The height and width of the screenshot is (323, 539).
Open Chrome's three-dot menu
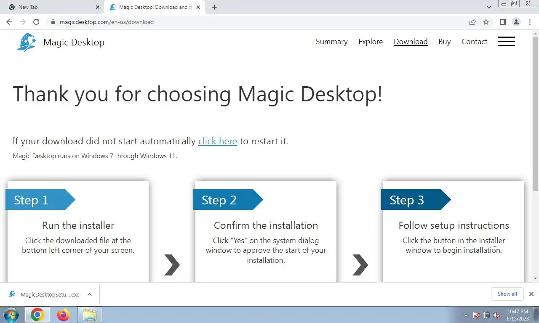(530, 22)
